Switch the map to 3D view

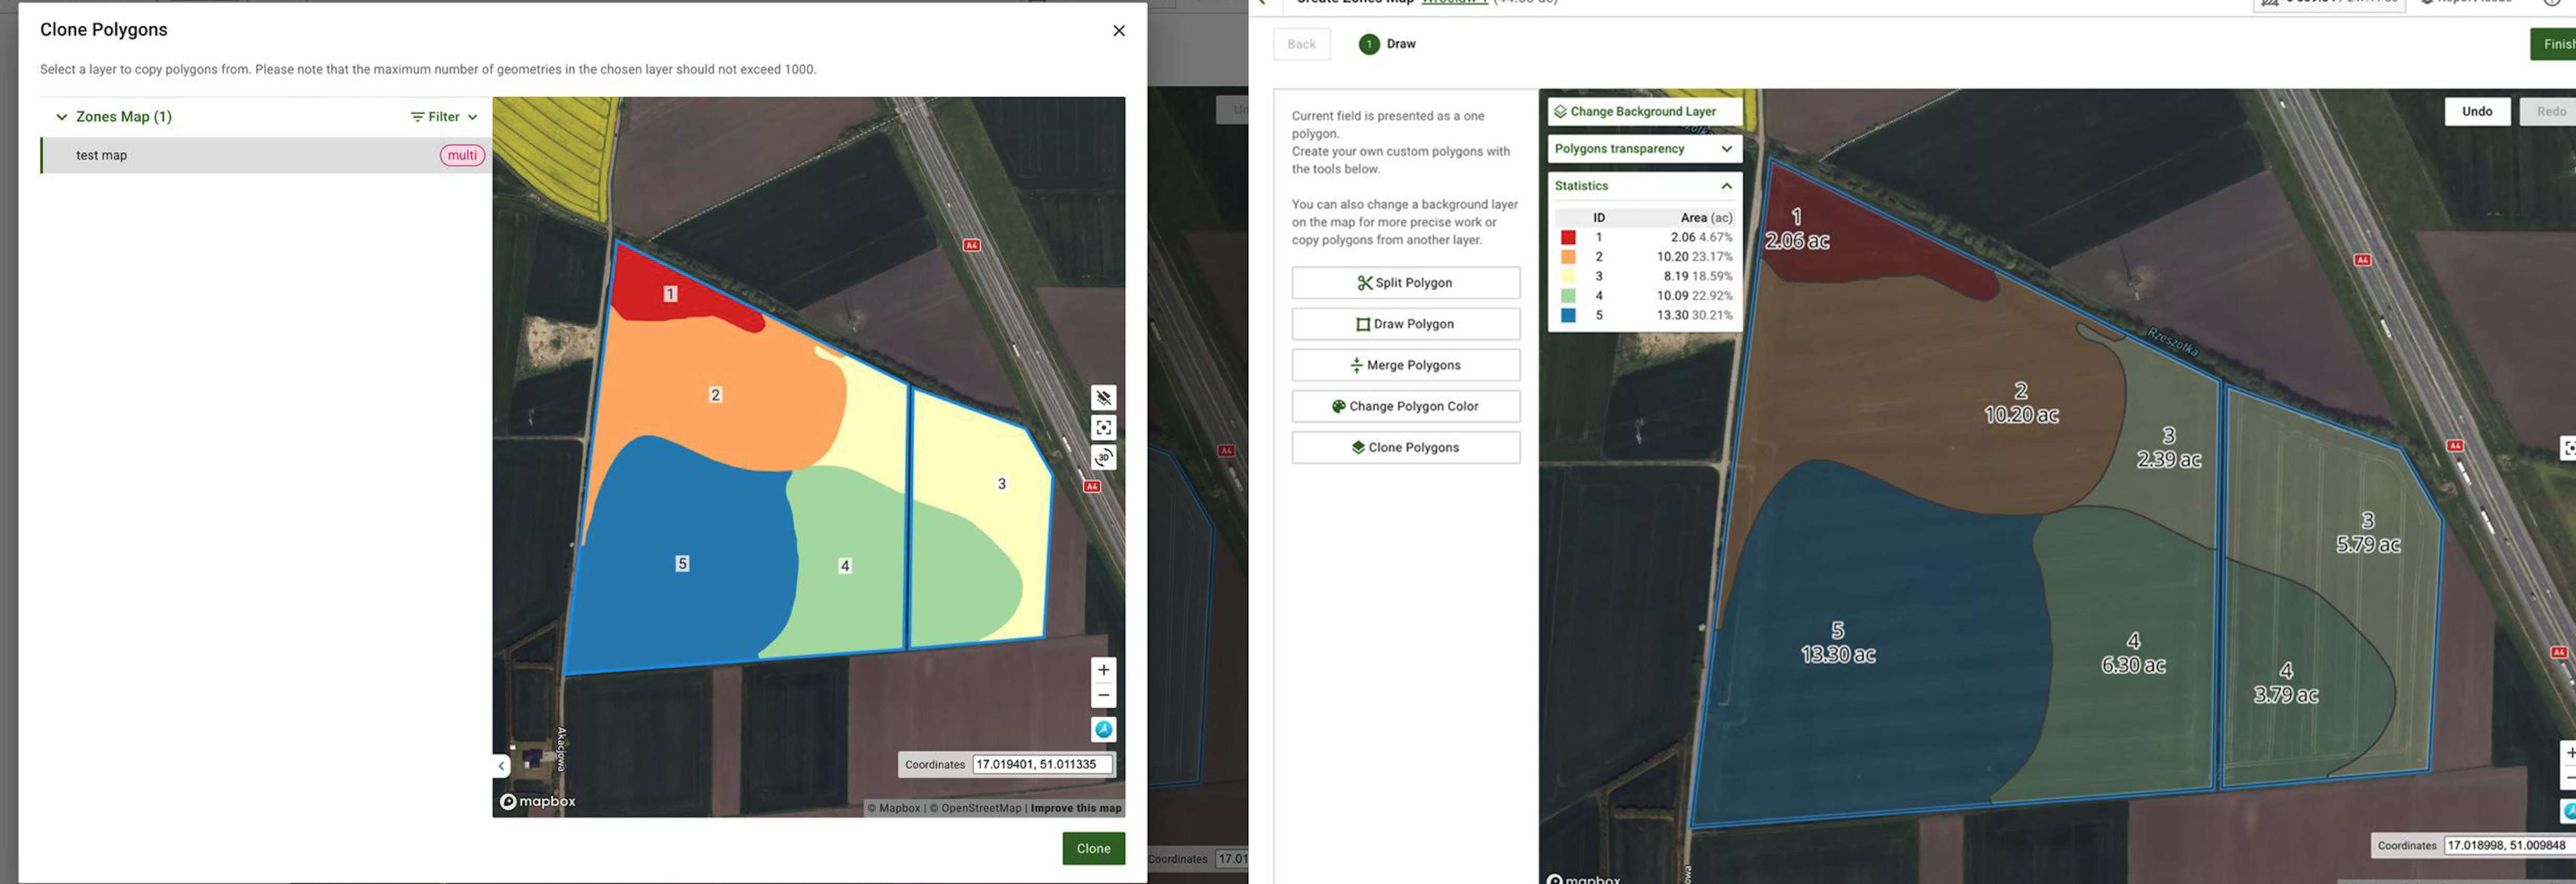pos(1103,457)
